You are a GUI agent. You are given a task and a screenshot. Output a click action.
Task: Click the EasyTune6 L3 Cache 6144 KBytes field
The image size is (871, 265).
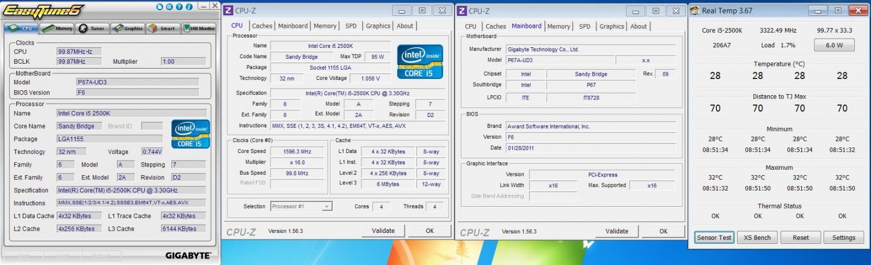(183, 229)
